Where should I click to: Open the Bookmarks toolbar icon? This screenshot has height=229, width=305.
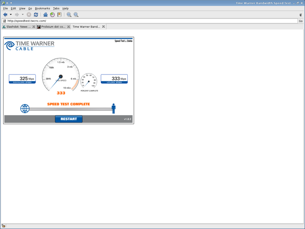tap(59, 15)
